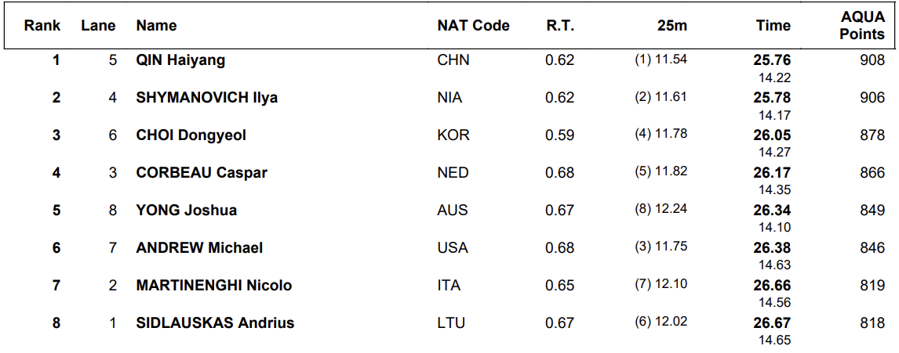This screenshot has height=353, width=899.
Task: Click the 25m column header
Action: pos(672,26)
